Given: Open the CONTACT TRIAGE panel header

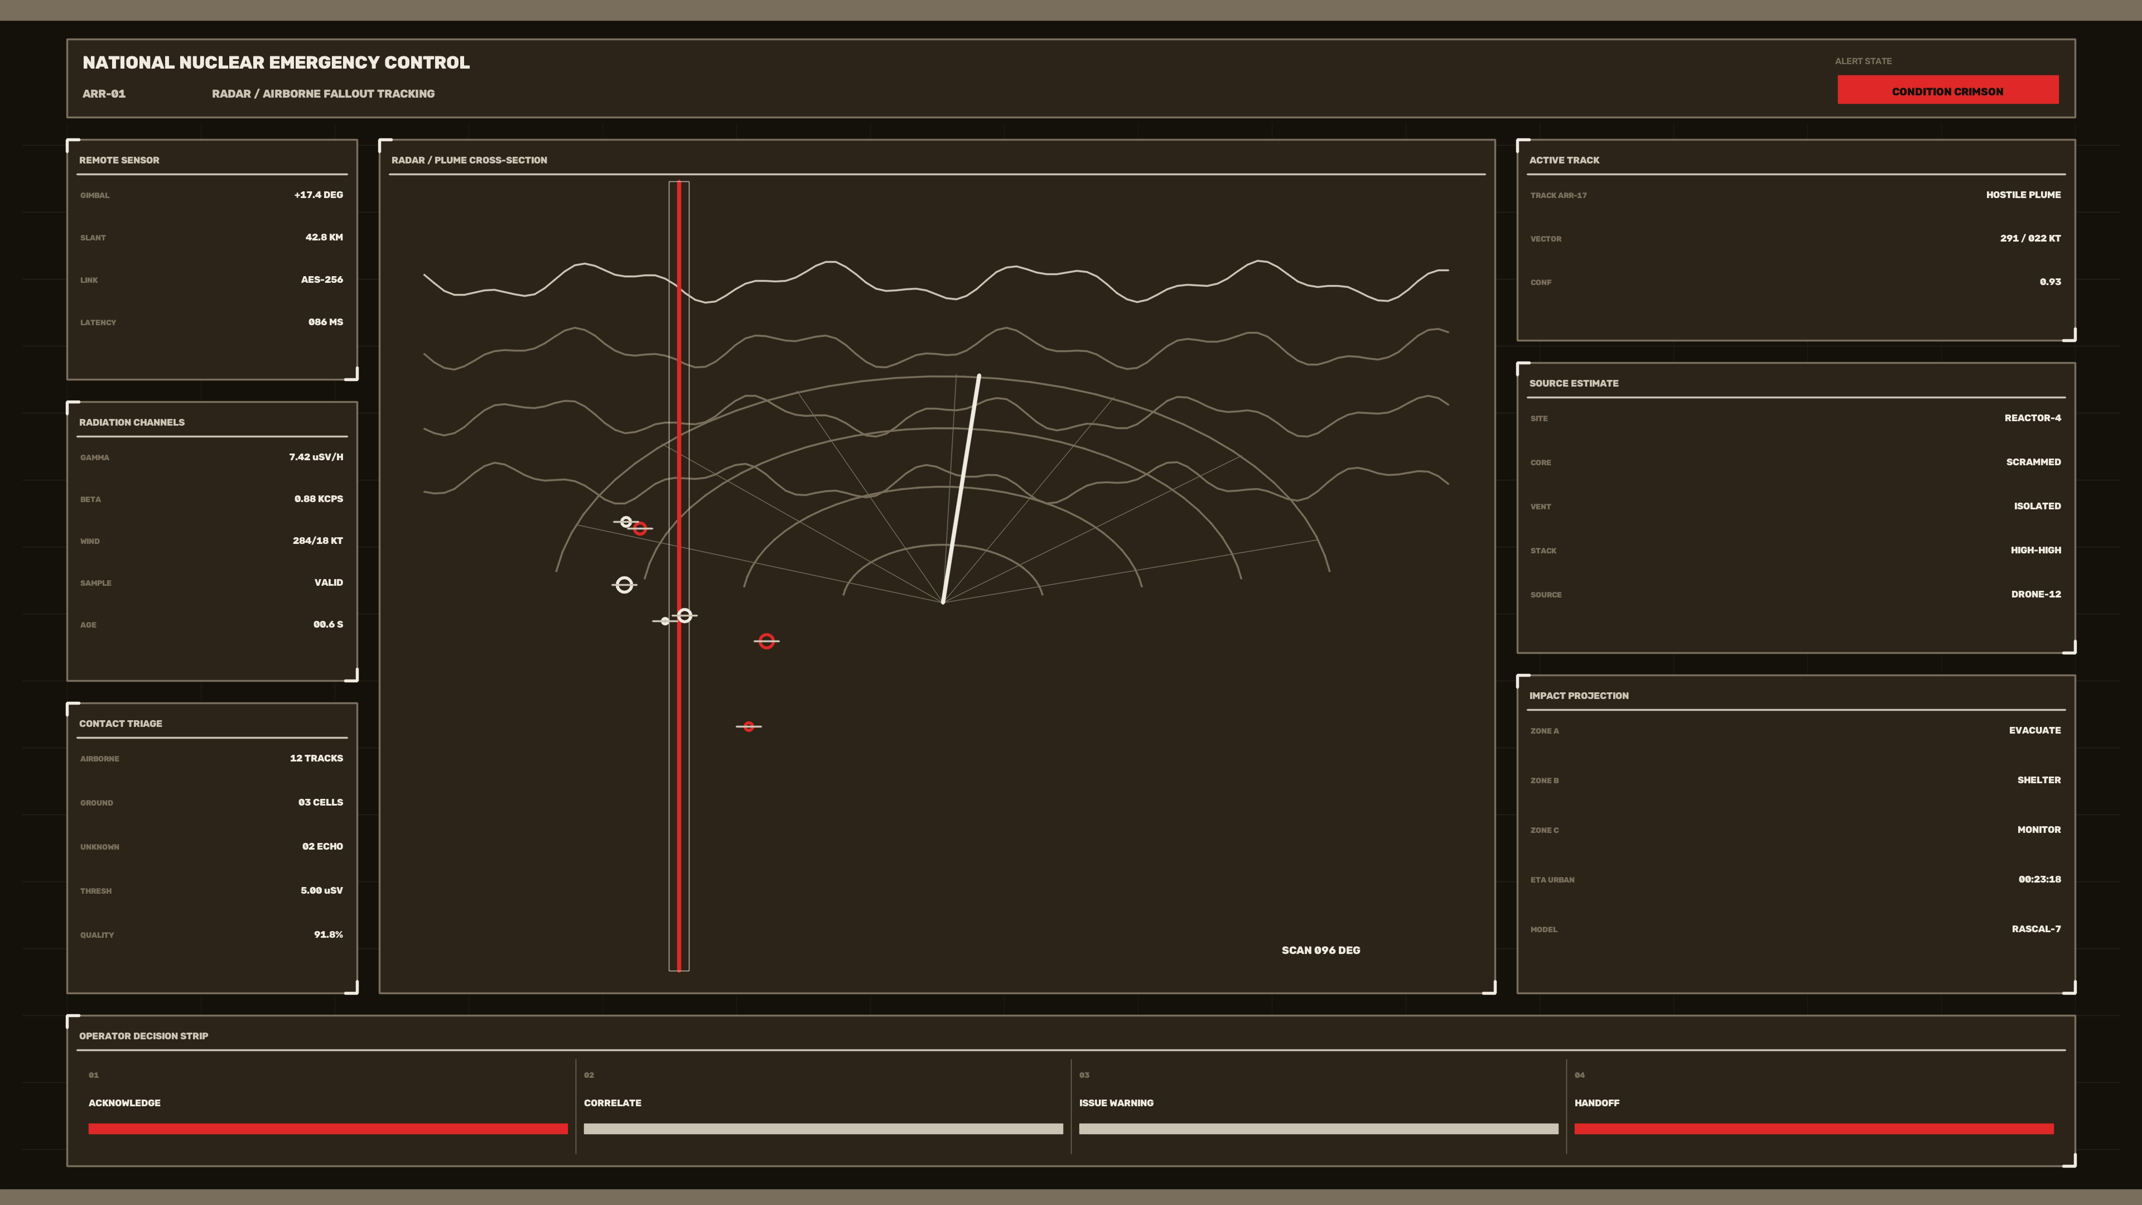Looking at the screenshot, I should [120, 724].
